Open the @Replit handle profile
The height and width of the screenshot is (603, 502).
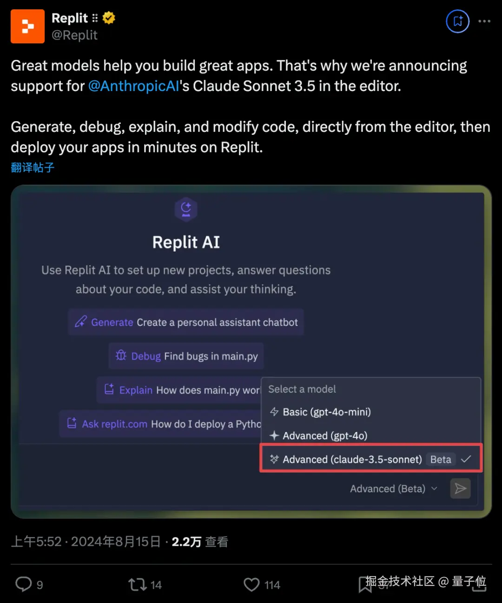74,35
